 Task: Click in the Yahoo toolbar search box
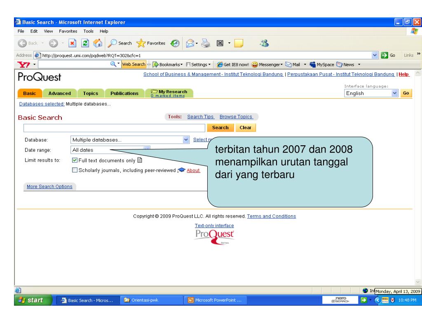pyautogui.click(x=74, y=64)
